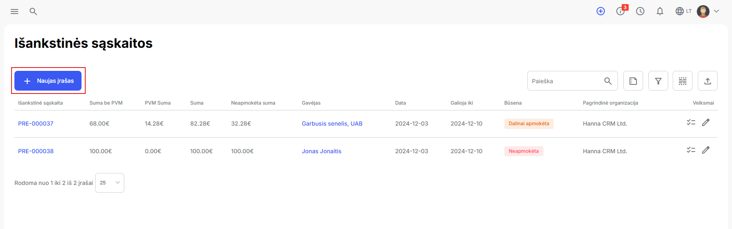The image size is (732, 229).
Task: Click the top bar search magnifier
Action: [x=33, y=12]
